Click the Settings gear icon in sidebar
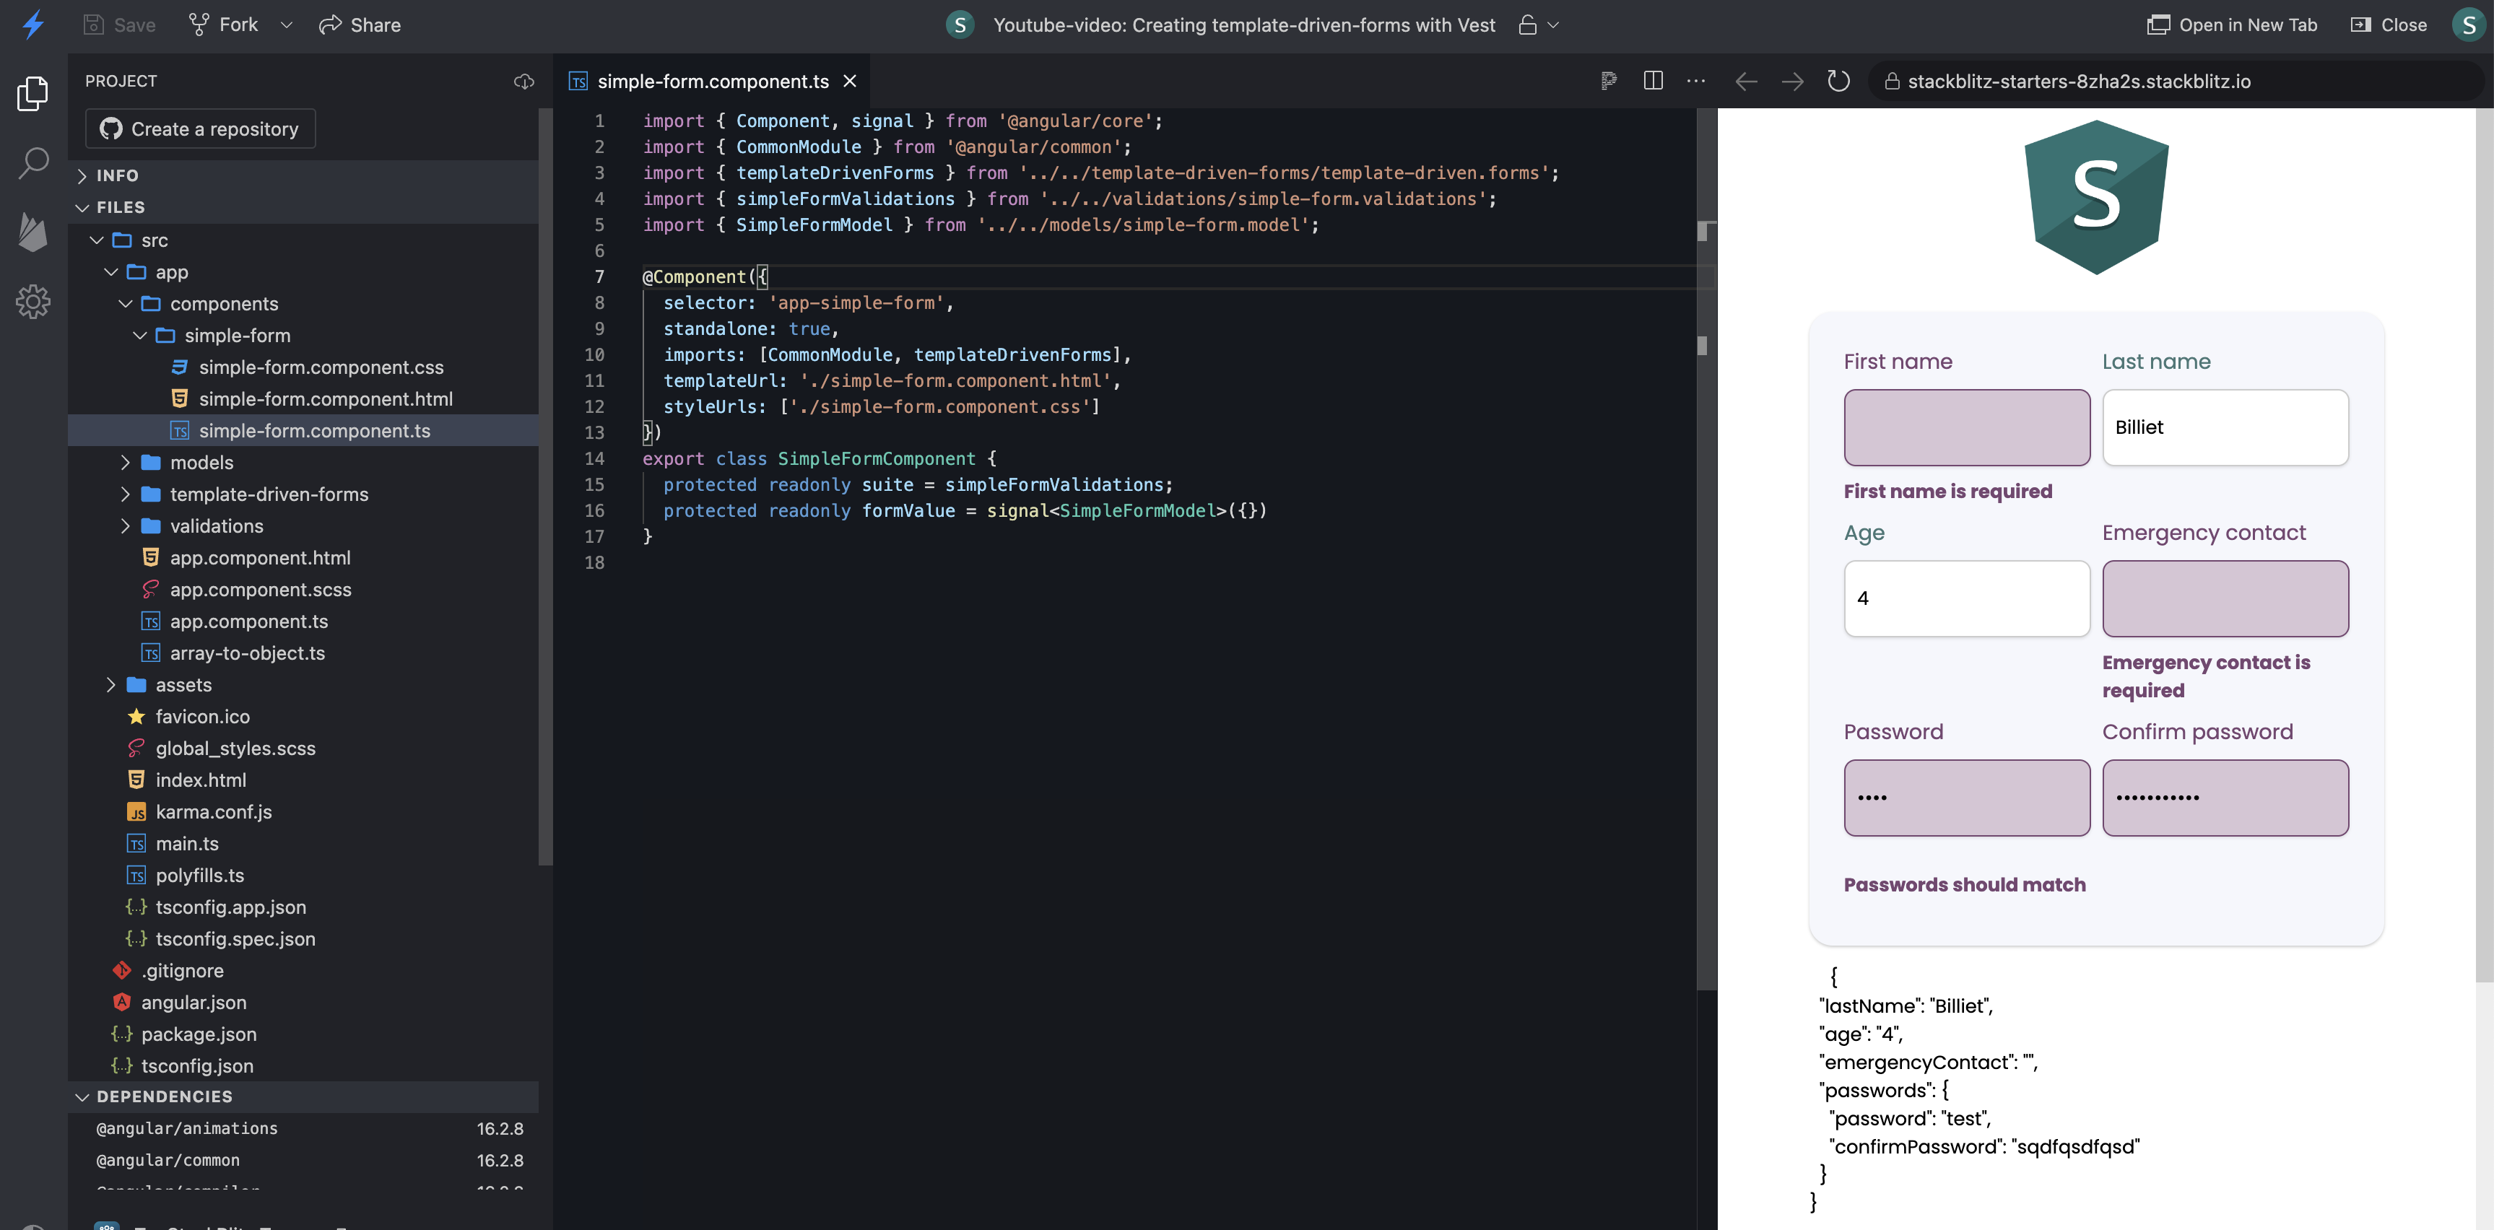Screen dimensions: 2494x1230 (x=35, y=302)
